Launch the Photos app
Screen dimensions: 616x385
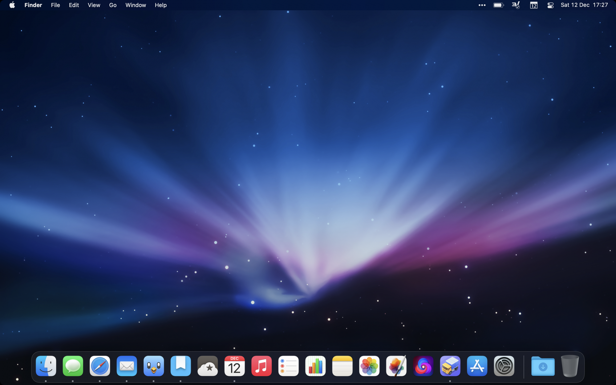[369, 366]
